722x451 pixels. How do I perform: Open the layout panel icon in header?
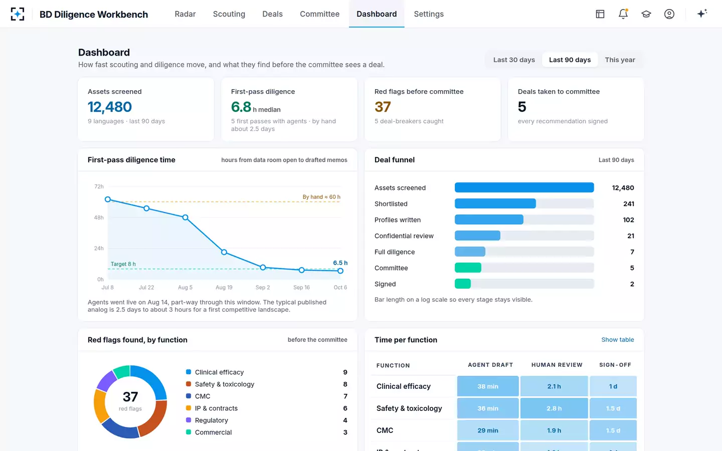[x=600, y=14]
